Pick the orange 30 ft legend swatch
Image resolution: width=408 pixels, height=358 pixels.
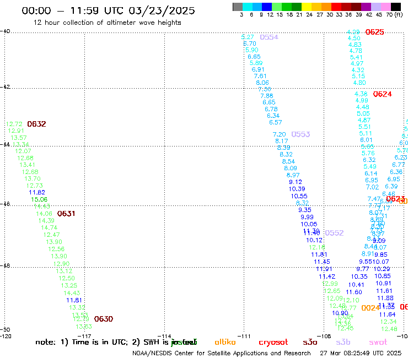326,7
